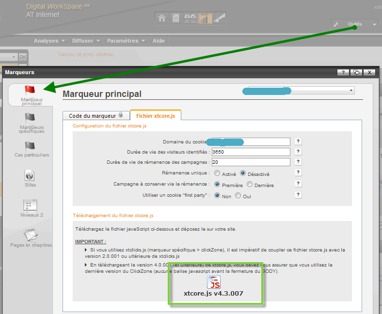Open the satellite icon in top toolbar
The width and height of the screenshot is (382, 314).
pyautogui.click(x=219, y=18)
